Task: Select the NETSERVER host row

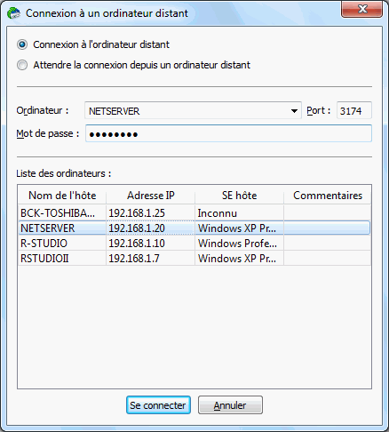Action: point(194,228)
